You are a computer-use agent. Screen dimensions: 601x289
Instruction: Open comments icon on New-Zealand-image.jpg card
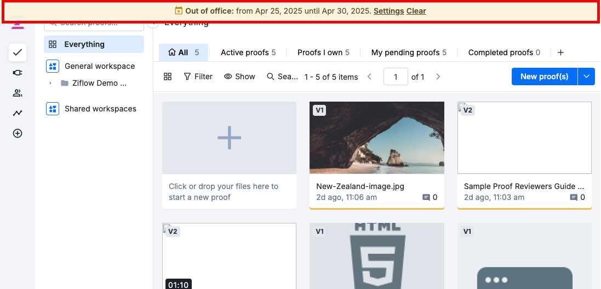click(x=426, y=198)
